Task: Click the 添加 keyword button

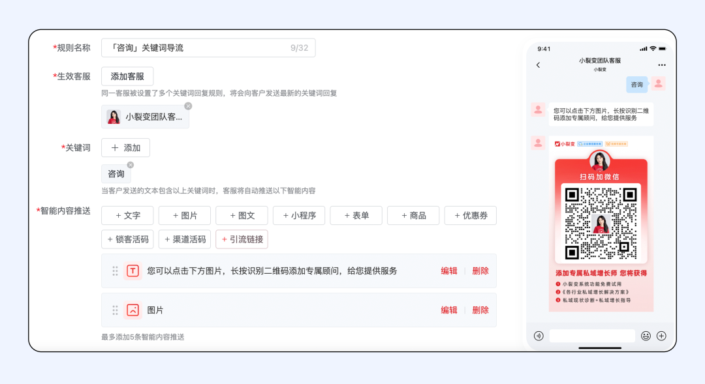Action: (x=125, y=147)
